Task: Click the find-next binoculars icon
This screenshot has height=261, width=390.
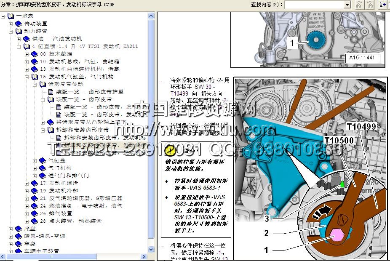Action: pyautogui.click(x=359, y=5)
